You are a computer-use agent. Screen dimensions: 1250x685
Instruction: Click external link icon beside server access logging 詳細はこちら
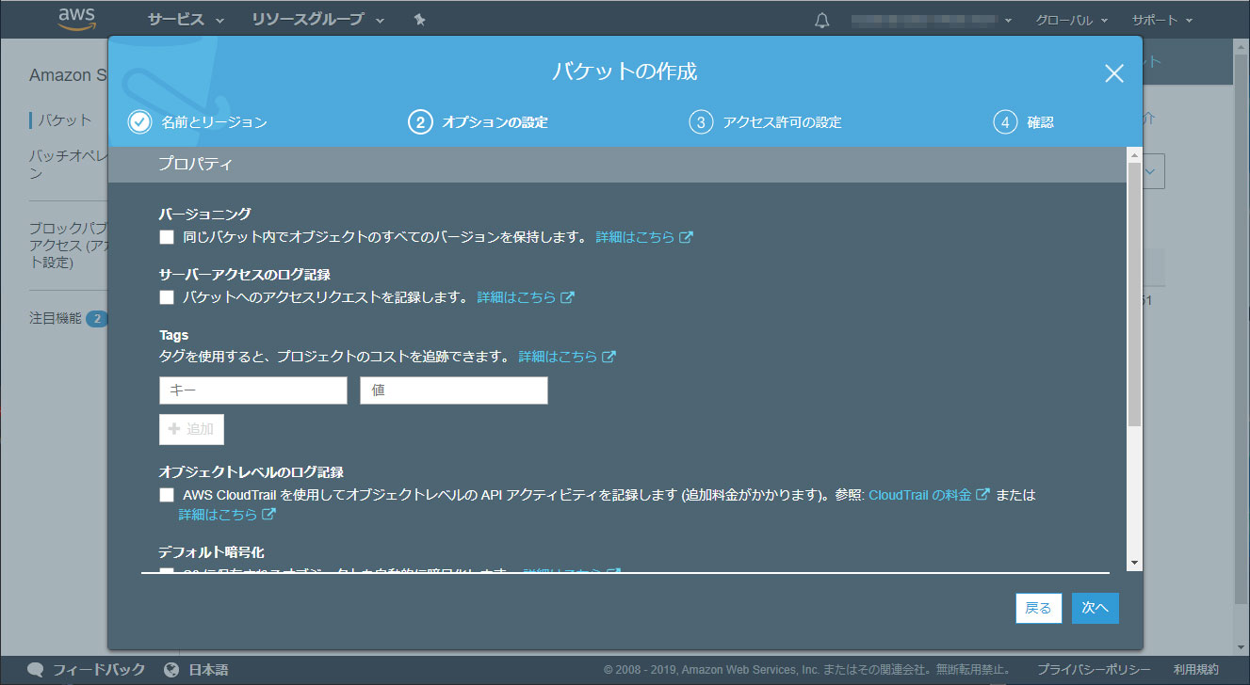567,297
